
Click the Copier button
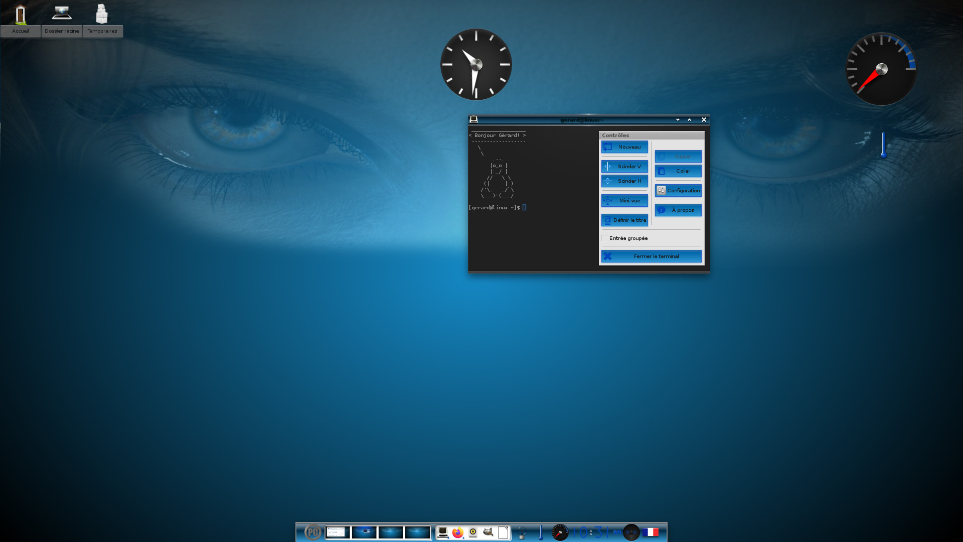pos(678,157)
